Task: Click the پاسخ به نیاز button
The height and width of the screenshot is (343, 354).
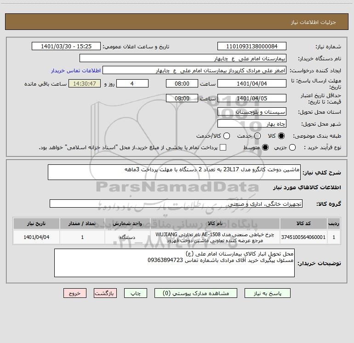Action: click(x=267, y=293)
